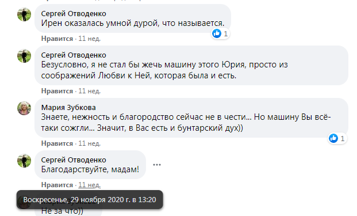Click like reaction icon on Мария Зубкова comment
Viewport: 357px width, 216px height.
[x=333, y=138]
